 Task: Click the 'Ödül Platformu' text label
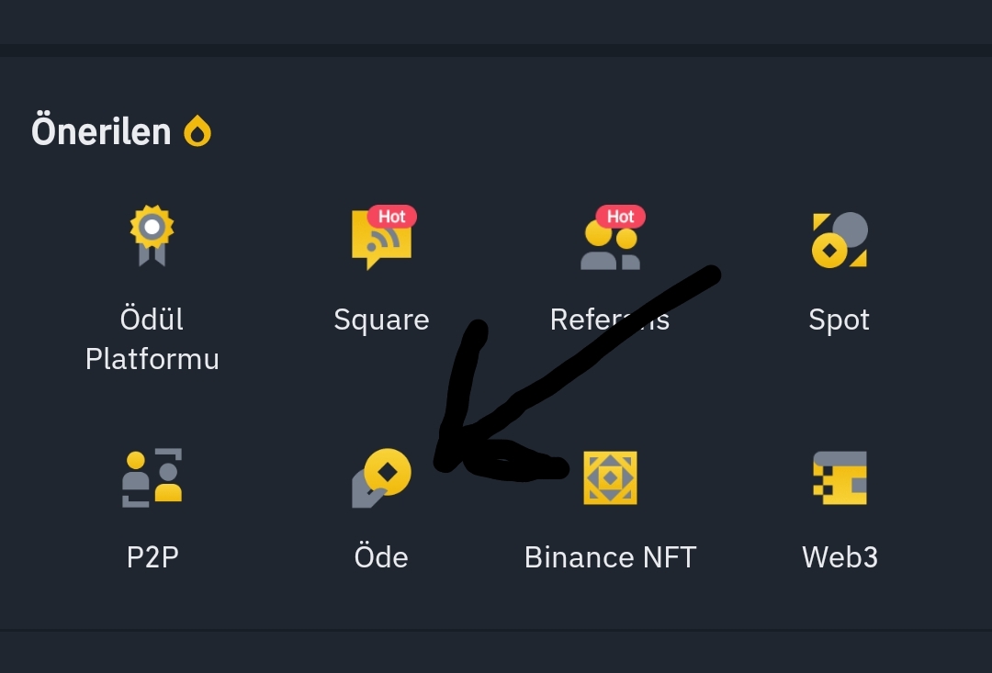coord(152,339)
